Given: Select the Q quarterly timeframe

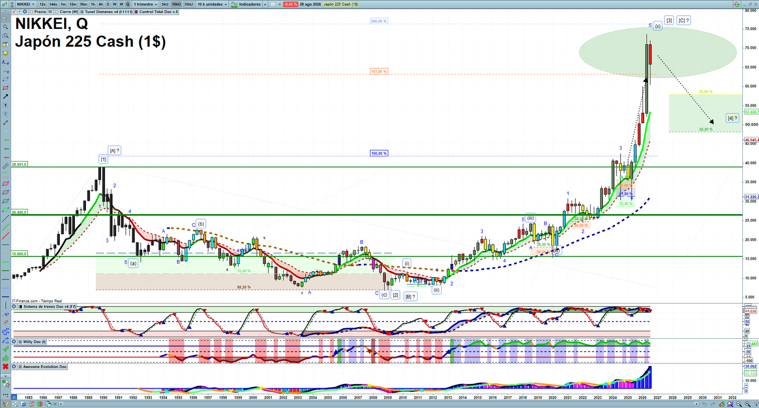Looking at the screenshot, I should (x=128, y=4).
